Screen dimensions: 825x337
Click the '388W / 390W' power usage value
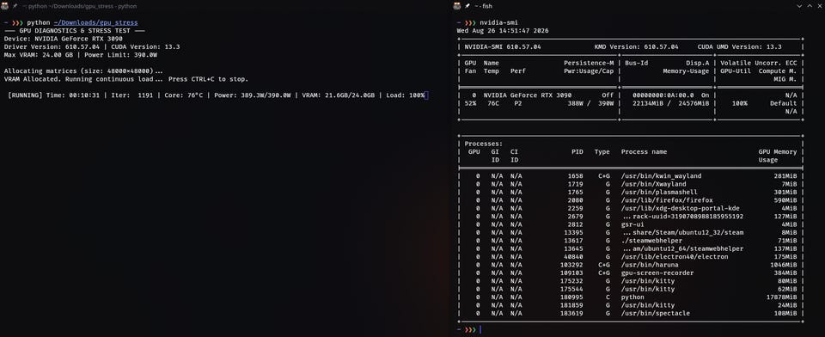(x=590, y=103)
